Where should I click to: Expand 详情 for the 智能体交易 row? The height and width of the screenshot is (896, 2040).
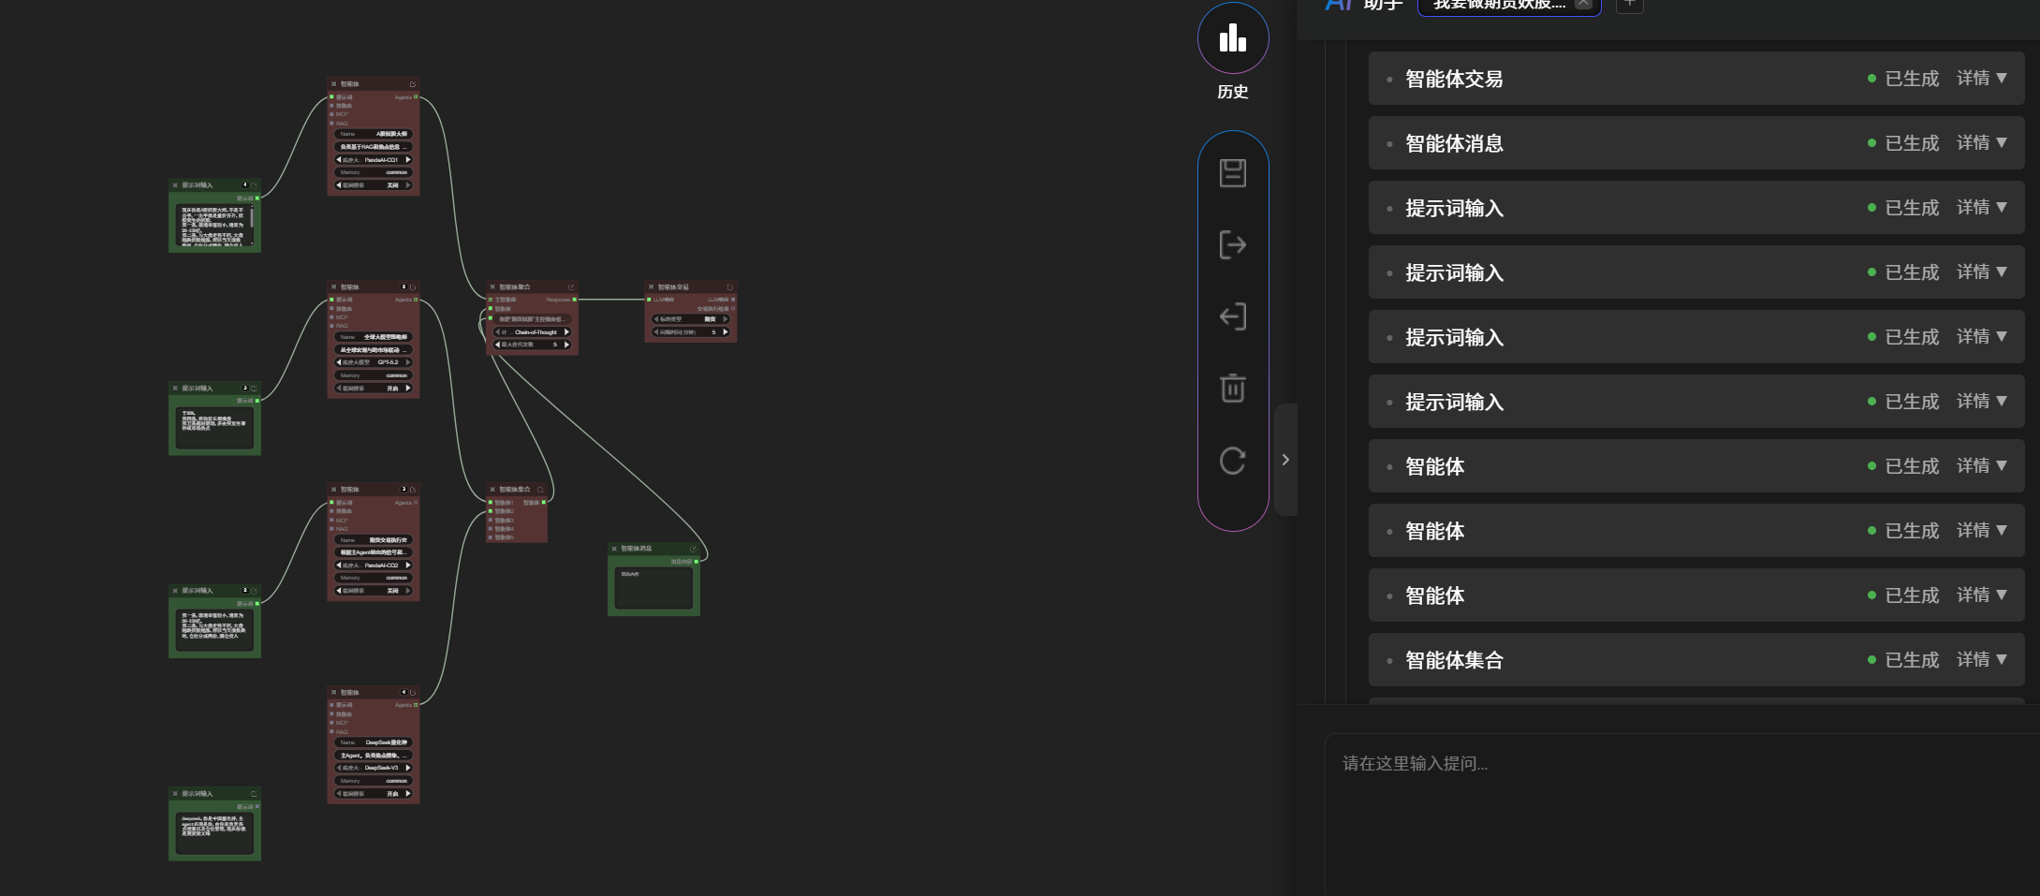(x=1981, y=79)
